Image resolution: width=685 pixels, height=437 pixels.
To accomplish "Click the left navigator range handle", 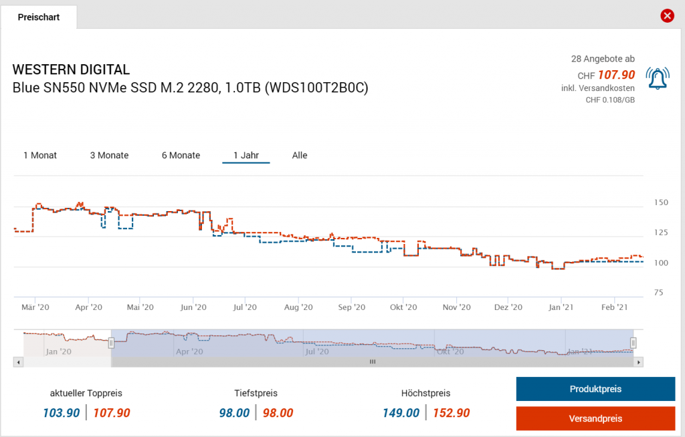I will [x=112, y=343].
